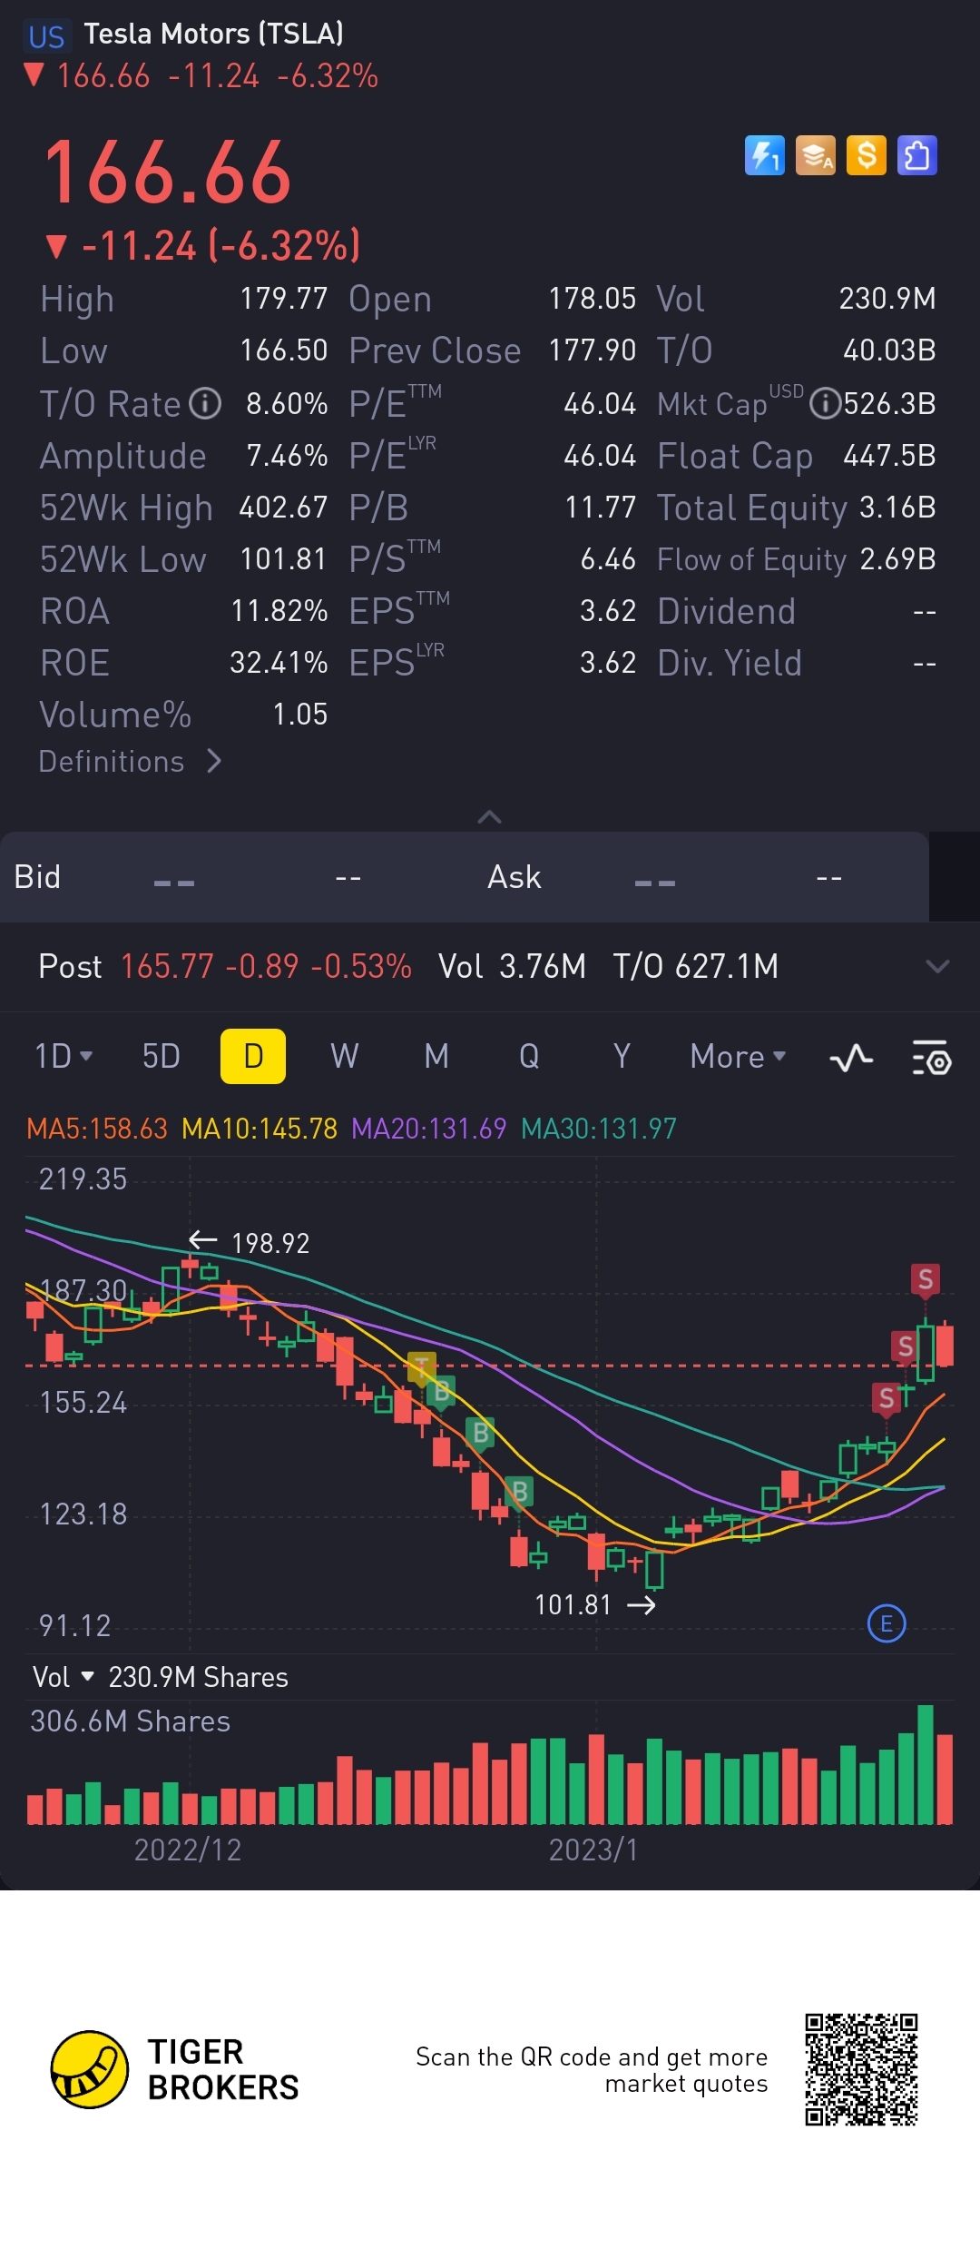The height and width of the screenshot is (2249, 980).
Task: Tap the earnings E marker on chart
Action: (887, 1623)
